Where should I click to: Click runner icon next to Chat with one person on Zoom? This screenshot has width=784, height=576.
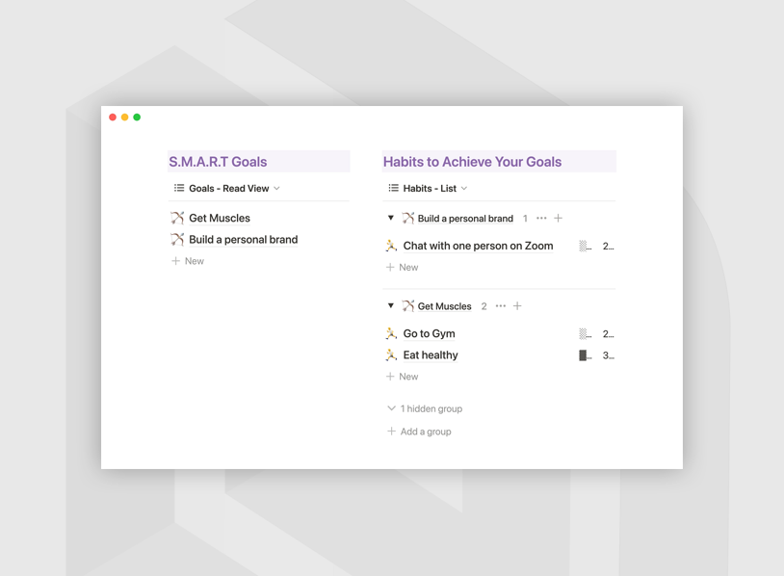[x=391, y=246]
